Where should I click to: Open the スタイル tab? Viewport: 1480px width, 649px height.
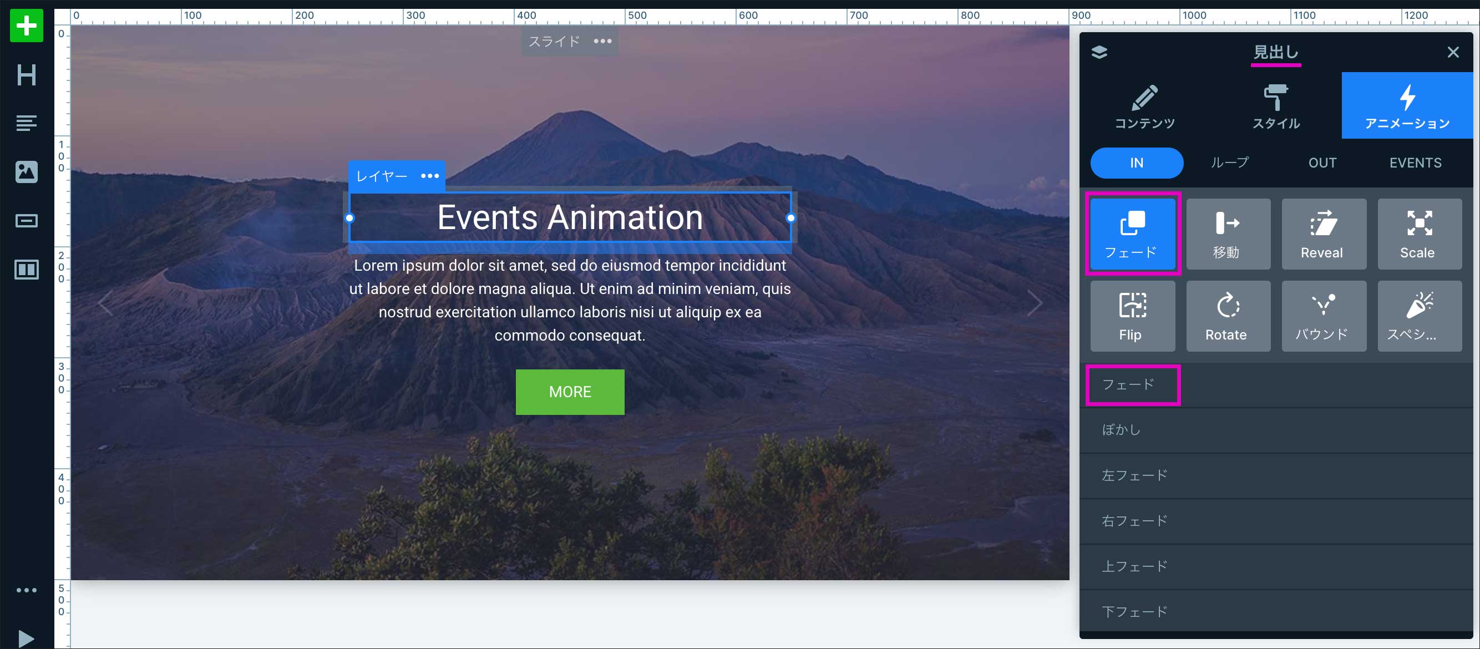pos(1275,107)
